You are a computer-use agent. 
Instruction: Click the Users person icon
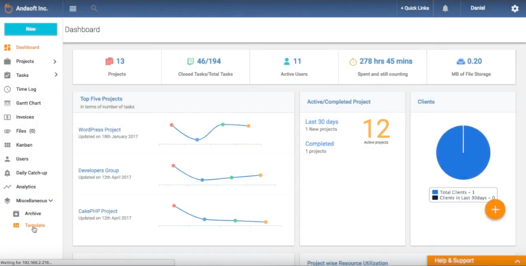7,159
